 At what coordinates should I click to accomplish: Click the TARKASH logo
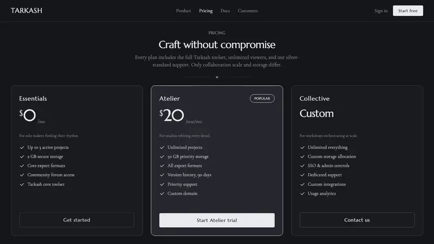27,10
